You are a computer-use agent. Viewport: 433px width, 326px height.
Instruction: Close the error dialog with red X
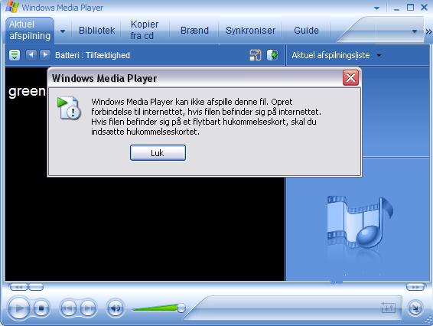coord(350,77)
